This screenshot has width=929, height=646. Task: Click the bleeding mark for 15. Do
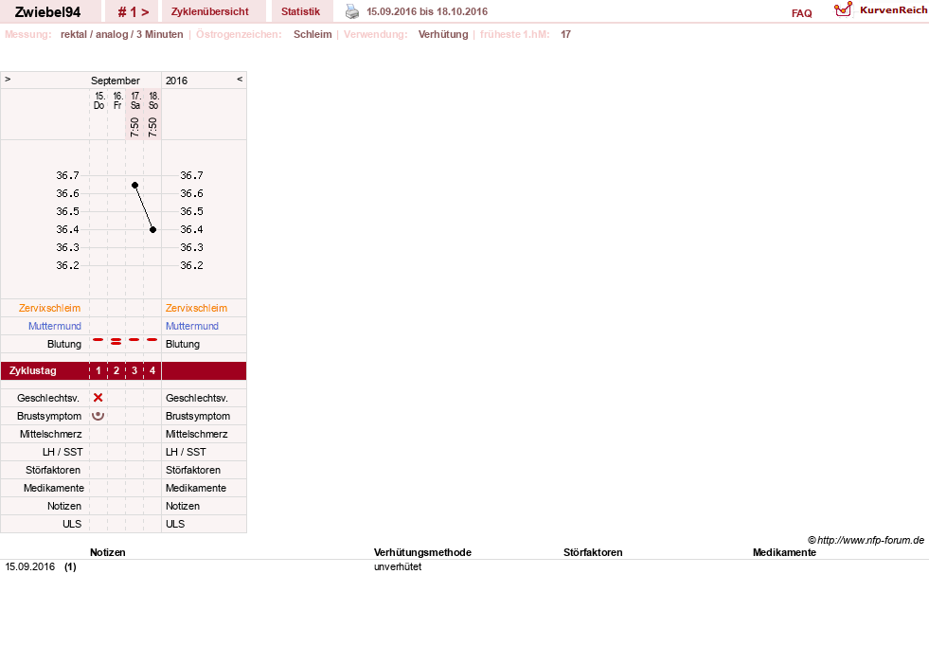pos(98,340)
